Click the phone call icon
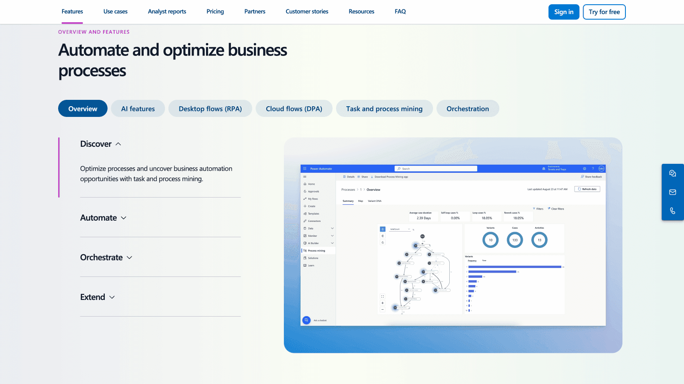The width and height of the screenshot is (684, 384). click(x=672, y=211)
